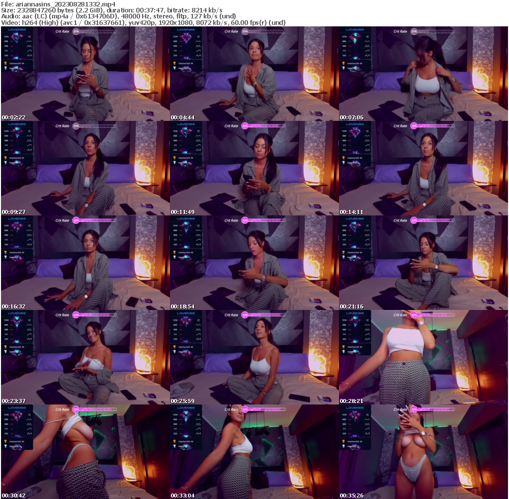Select the pulse pattern icon for tip 999
The image size is (509, 499).
point(29,46)
